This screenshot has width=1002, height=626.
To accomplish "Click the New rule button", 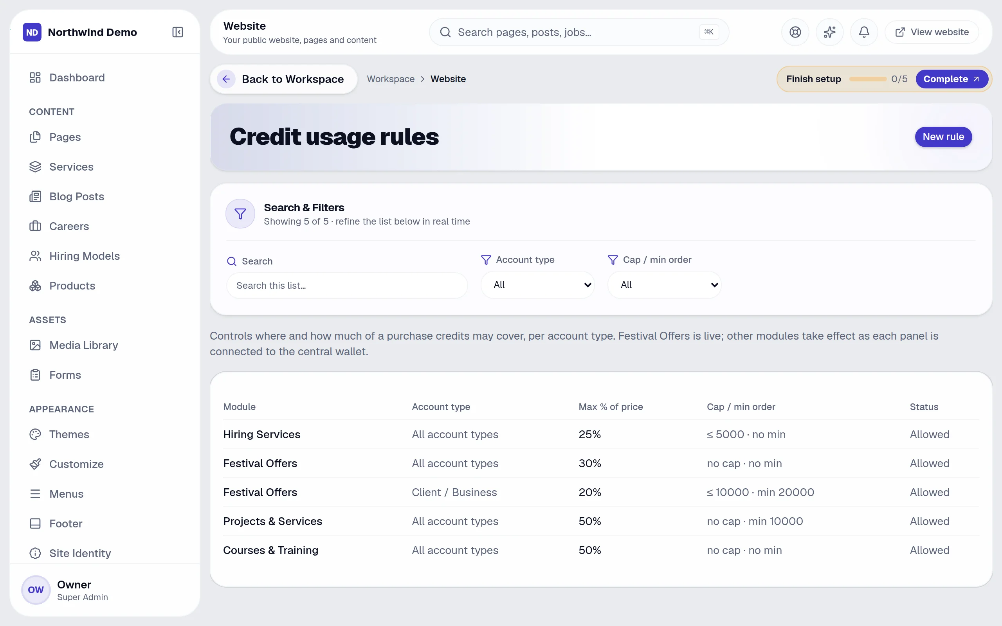I will pos(943,137).
